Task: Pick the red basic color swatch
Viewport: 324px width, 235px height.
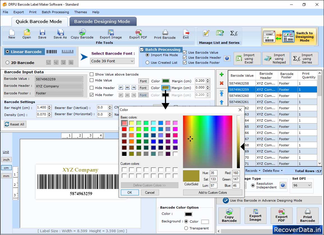Action: pyautogui.click(x=124, y=129)
